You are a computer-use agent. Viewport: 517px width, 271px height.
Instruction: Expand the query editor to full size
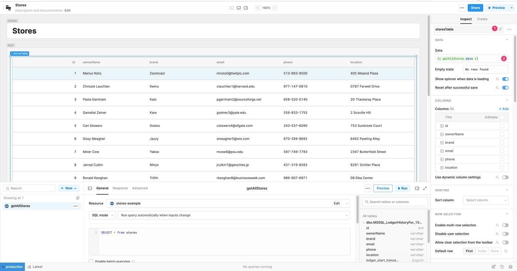pos(425,188)
